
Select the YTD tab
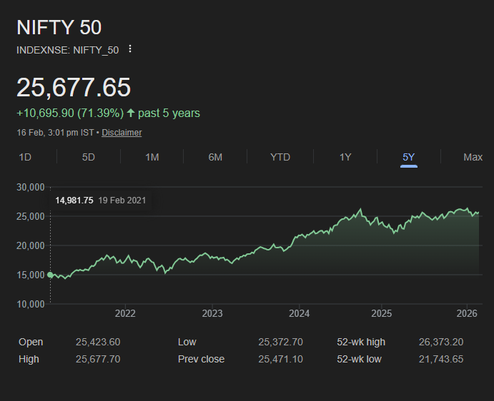(280, 157)
